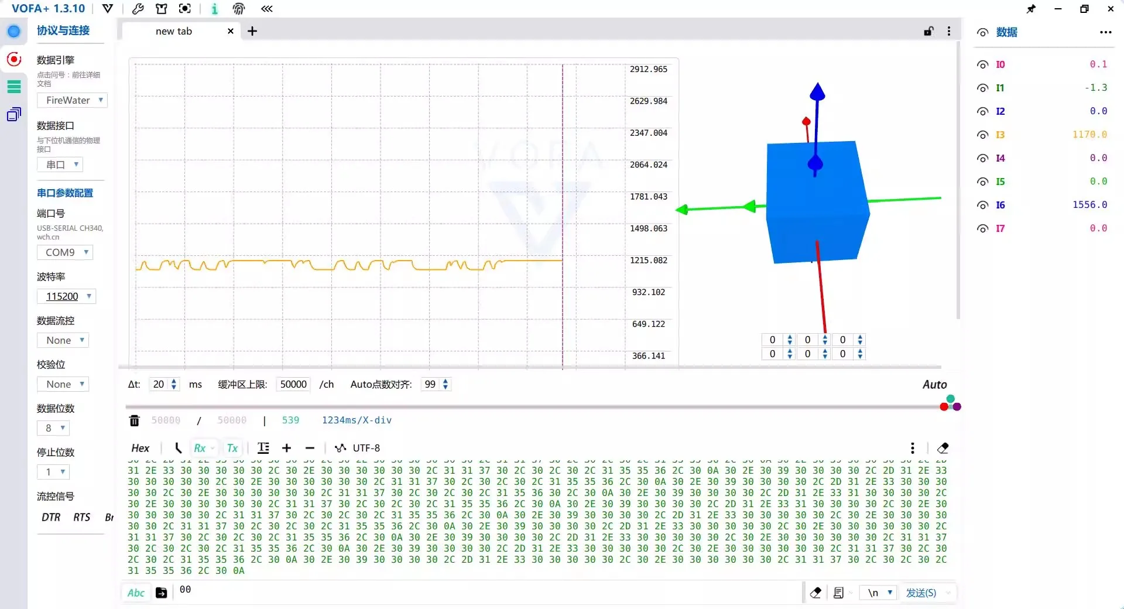
Task: Click the eraser icon above hex output
Action: 943,448
